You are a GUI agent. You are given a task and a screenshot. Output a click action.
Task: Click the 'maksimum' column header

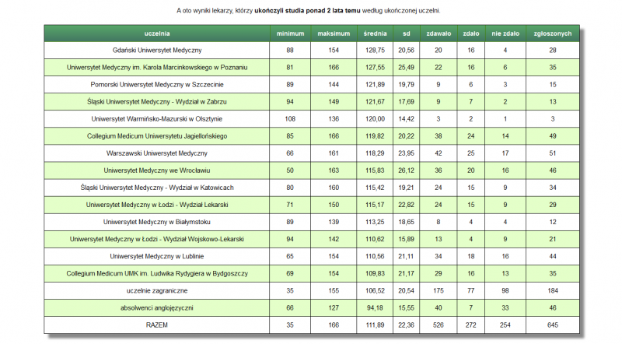click(x=333, y=33)
